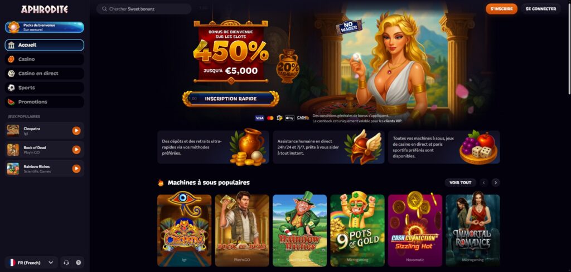The height and width of the screenshot is (272, 571).
Task: Open the Casino menu item
Action: (x=45, y=59)
